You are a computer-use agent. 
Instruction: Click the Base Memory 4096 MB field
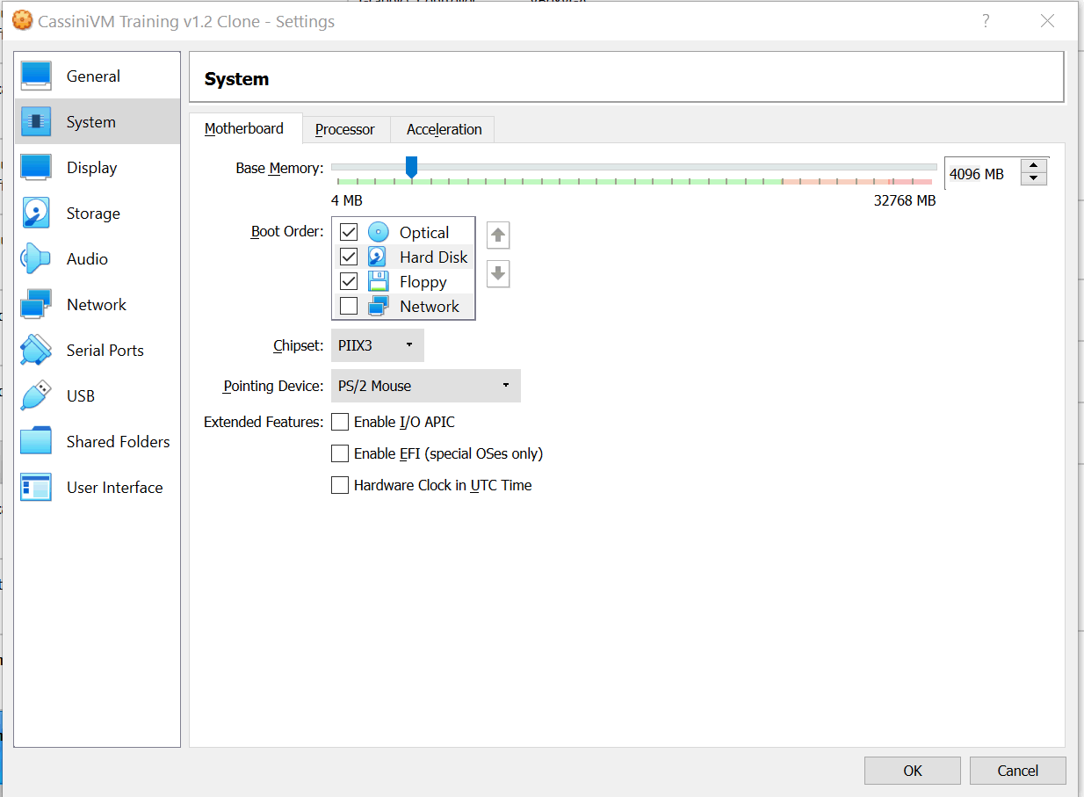point(982,174)
